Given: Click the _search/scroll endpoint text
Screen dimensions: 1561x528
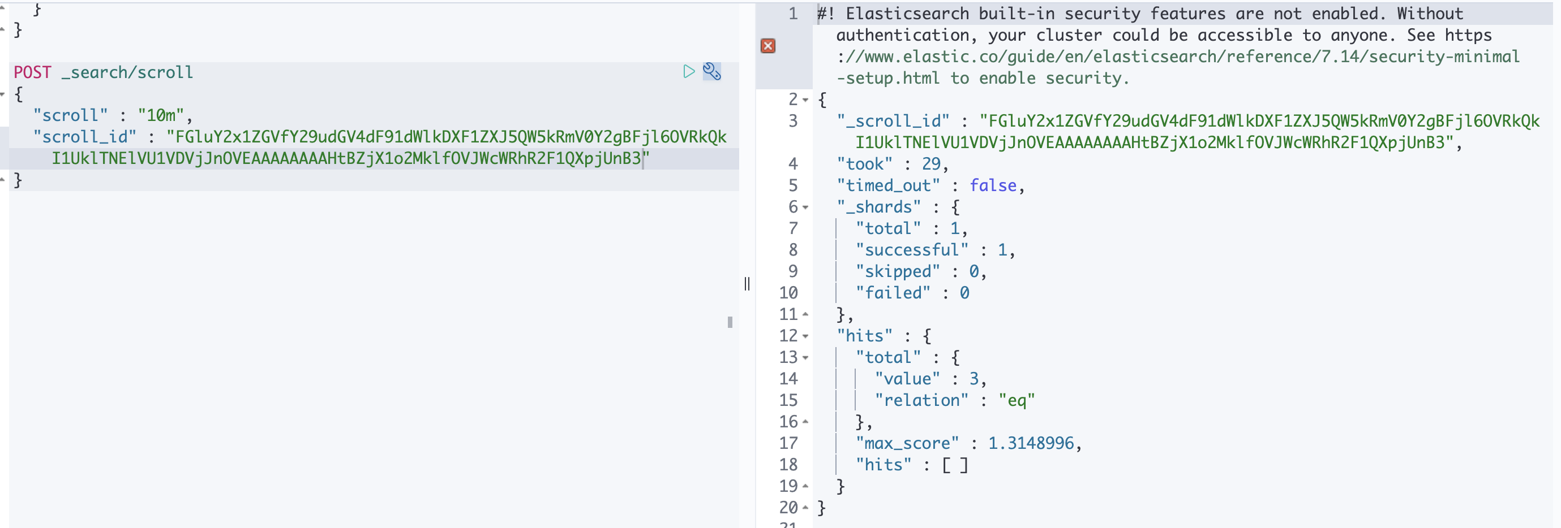Looking at the screenshot, I should coord(127,72).
